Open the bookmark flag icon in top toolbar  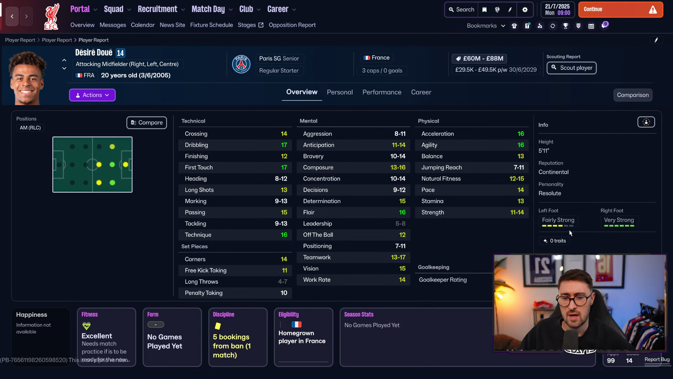[x=484, y=9]
